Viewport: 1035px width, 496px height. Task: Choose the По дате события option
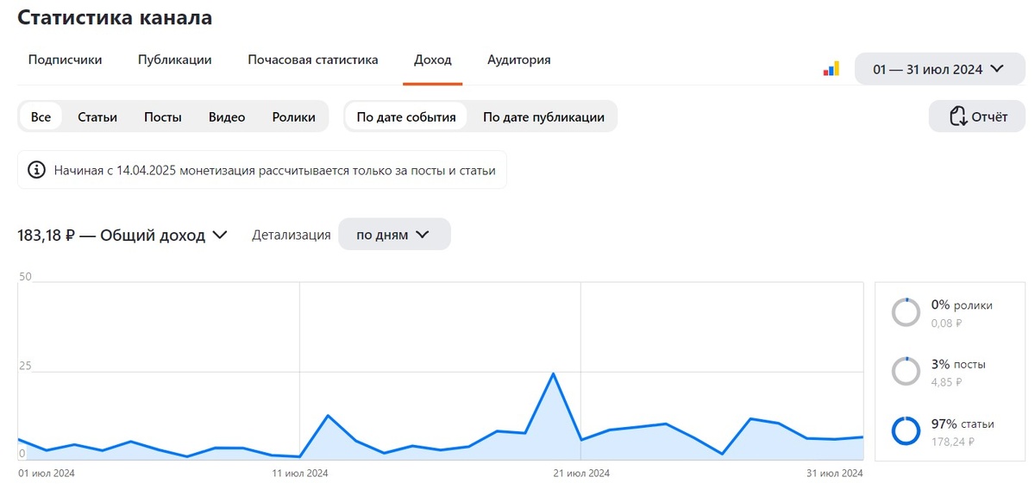[x=406, y=116]
